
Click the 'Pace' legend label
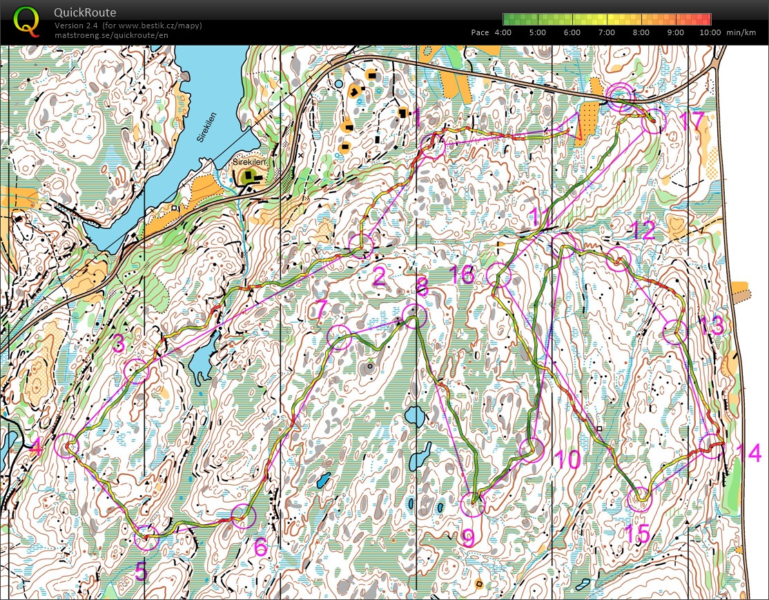click(480, 32)
